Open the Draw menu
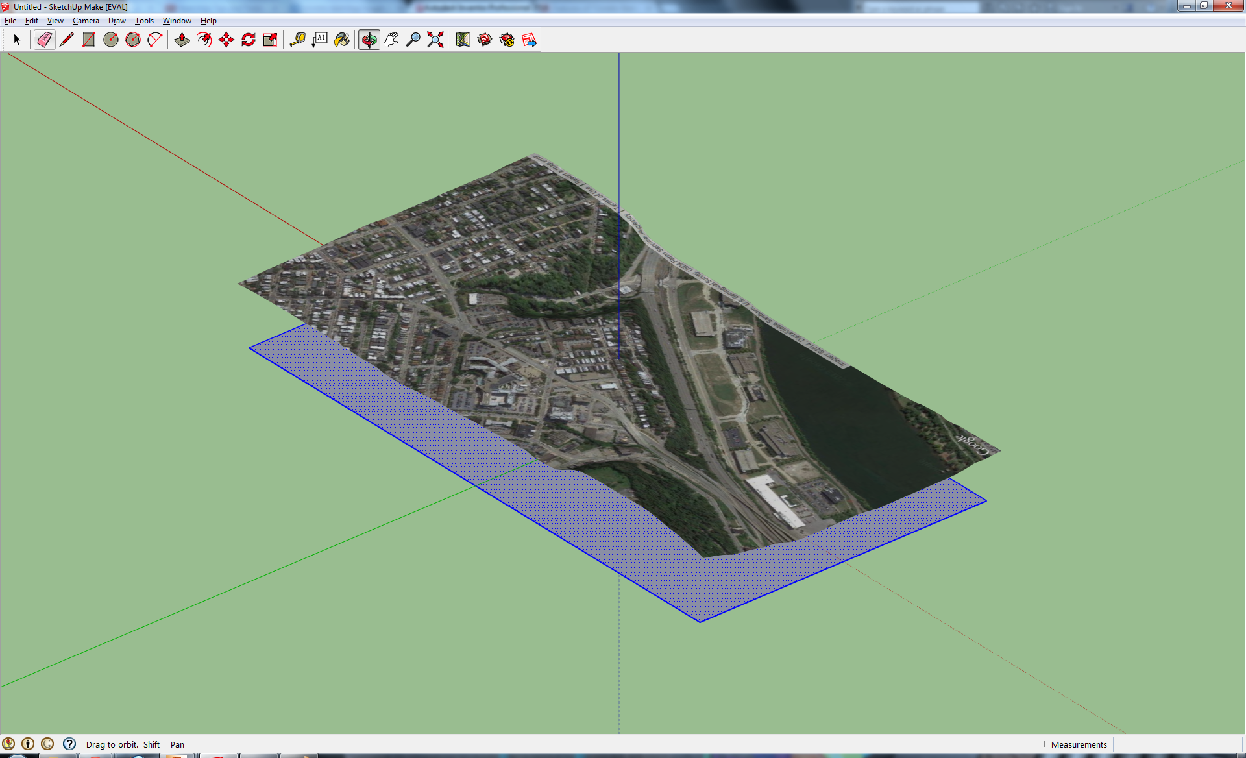This screenshot has width=1246, height=758. [117, 21]
